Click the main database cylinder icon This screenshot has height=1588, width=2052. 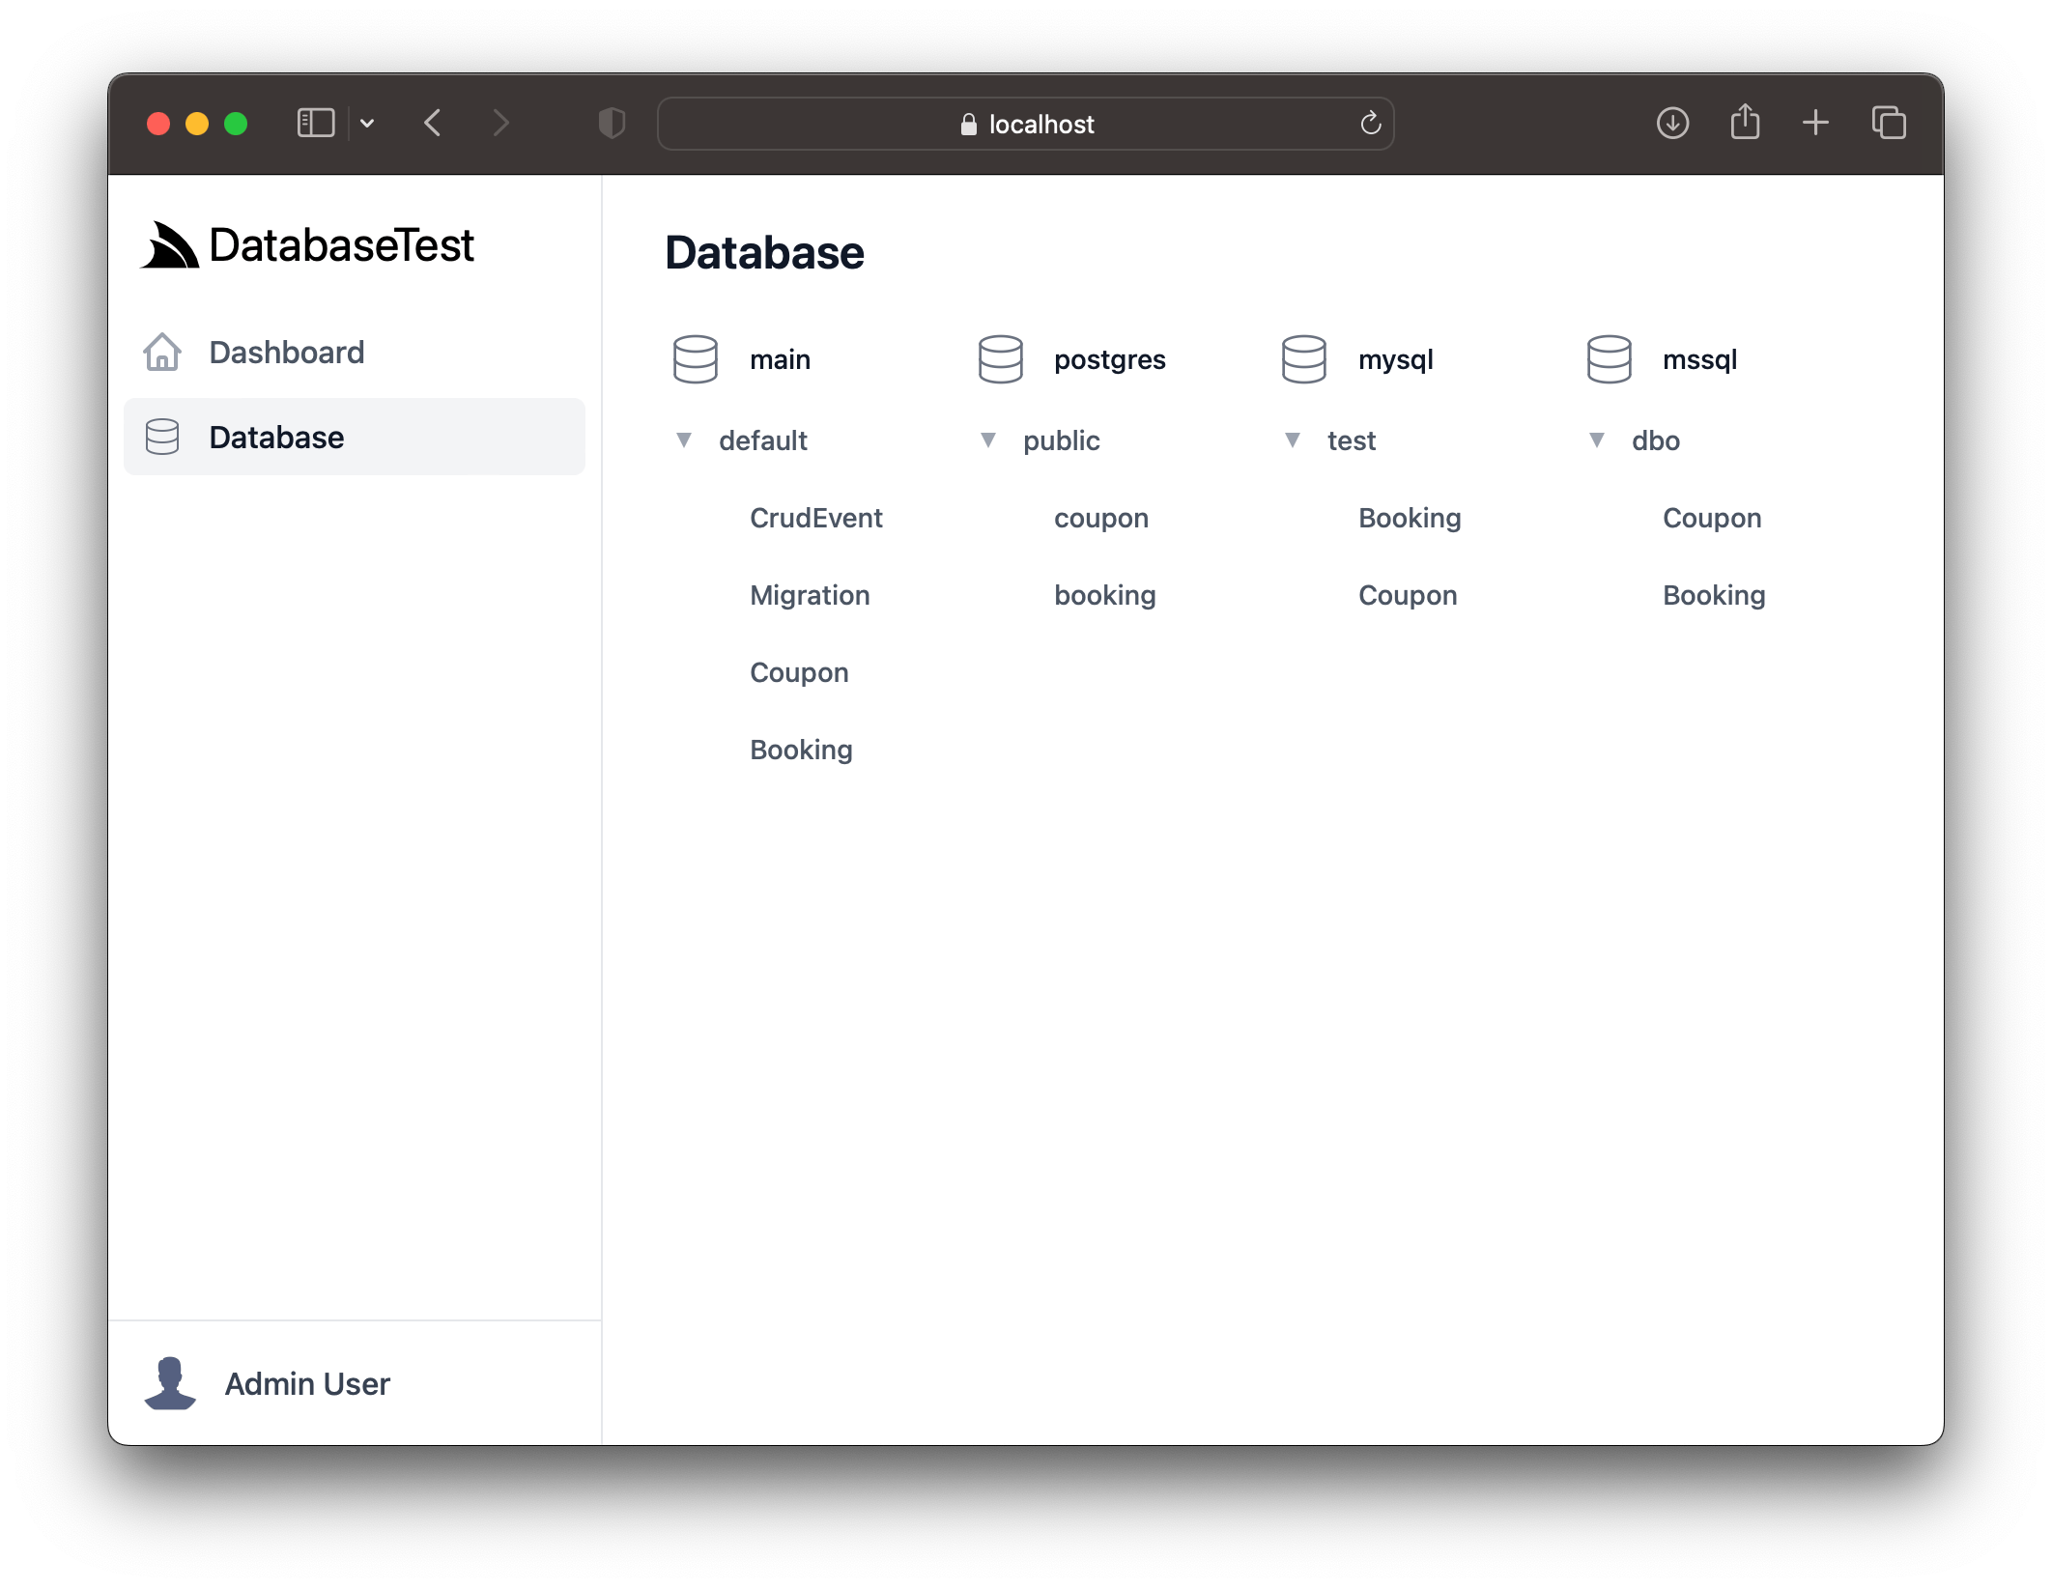click(695, 359)
